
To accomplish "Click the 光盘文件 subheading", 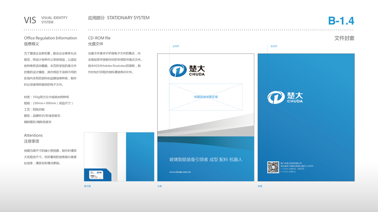I will [95, 44].
